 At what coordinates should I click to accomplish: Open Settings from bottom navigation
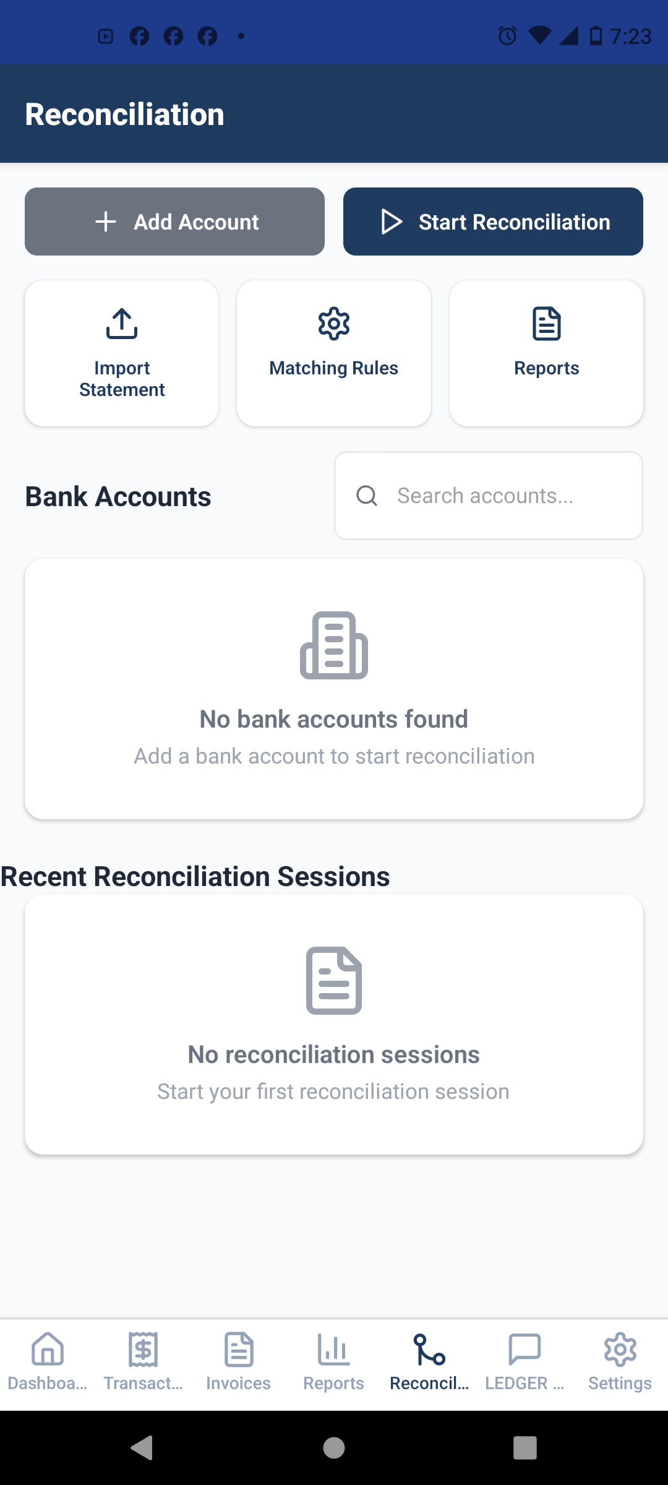pos(620,1361)
